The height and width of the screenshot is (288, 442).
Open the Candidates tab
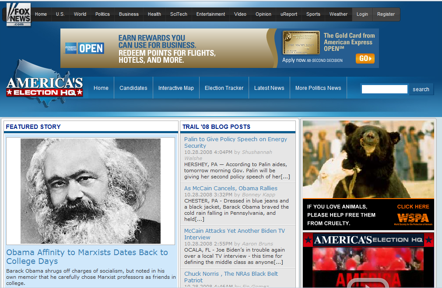133,88
